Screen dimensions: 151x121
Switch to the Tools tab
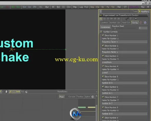135,12
